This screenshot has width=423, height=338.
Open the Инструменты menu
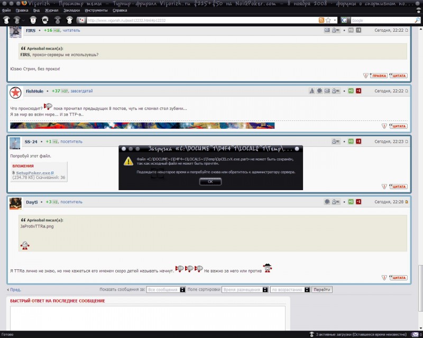click(x=96, y=10)
